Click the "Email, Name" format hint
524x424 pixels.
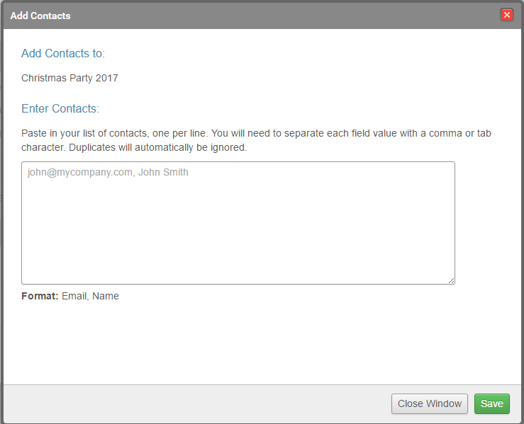90,296
